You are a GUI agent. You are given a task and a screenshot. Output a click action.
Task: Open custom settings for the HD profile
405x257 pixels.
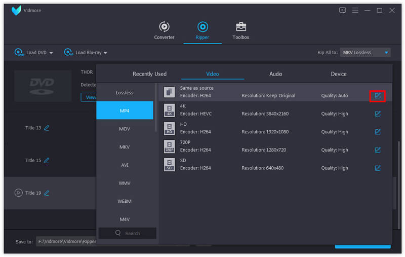coord(377,132)
